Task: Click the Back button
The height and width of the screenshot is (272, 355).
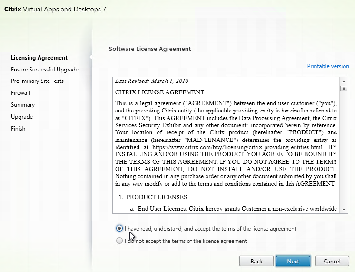Action: click(256, 262)
